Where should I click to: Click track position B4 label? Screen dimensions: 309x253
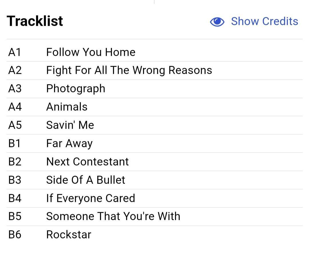15,198
